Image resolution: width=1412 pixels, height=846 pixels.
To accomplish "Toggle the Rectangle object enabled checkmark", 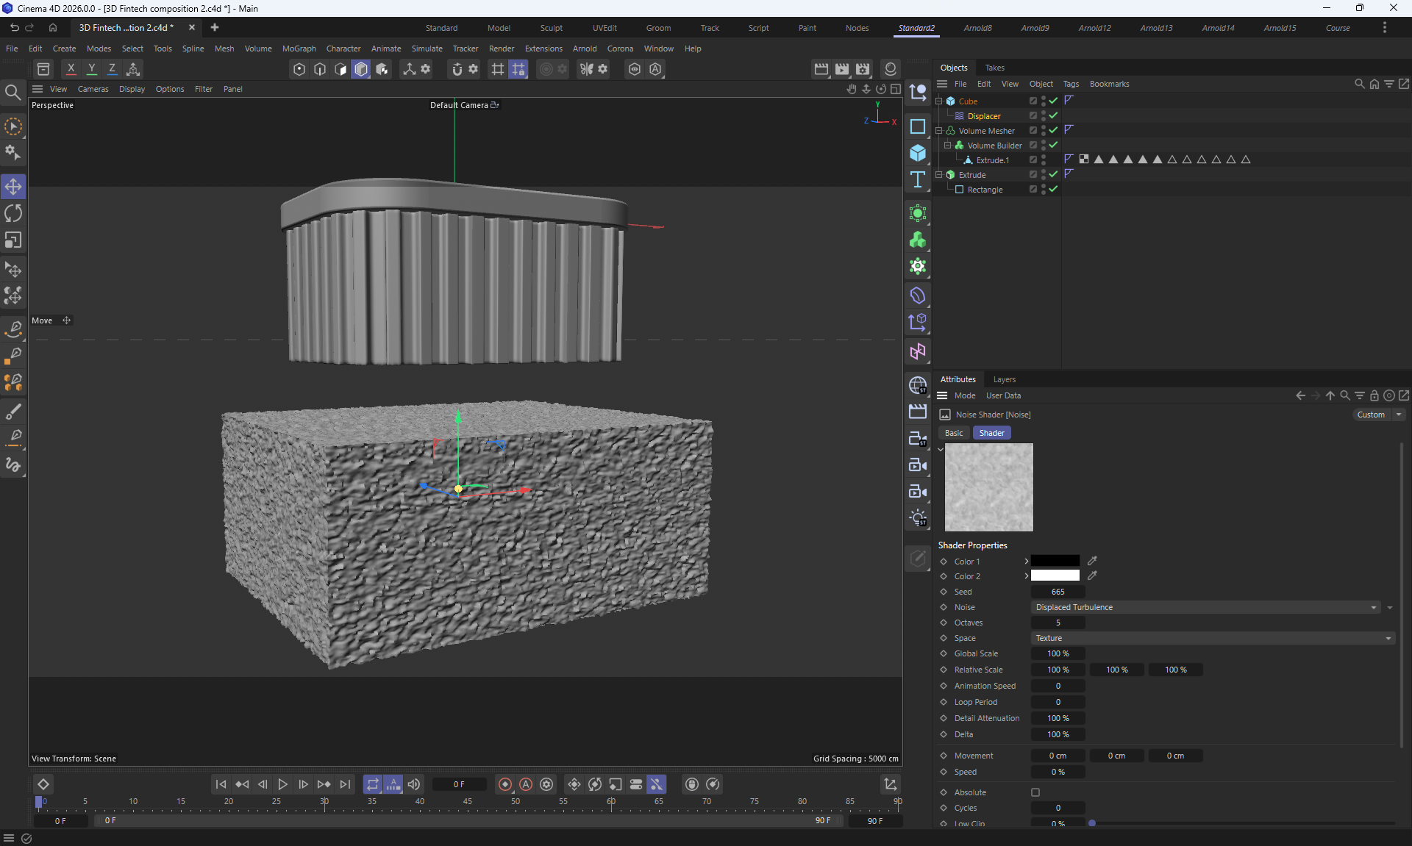I will [1053, 189].
